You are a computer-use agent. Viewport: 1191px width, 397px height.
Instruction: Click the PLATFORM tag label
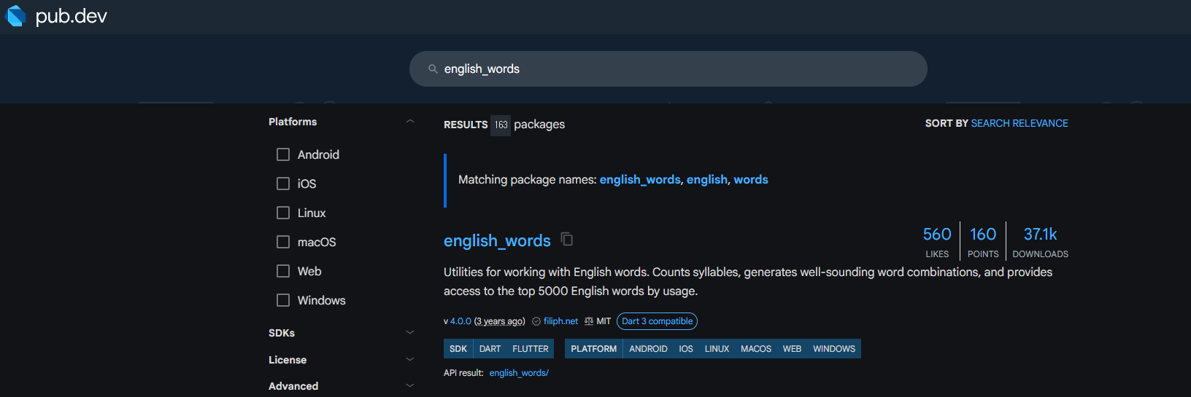coord(594,349)
